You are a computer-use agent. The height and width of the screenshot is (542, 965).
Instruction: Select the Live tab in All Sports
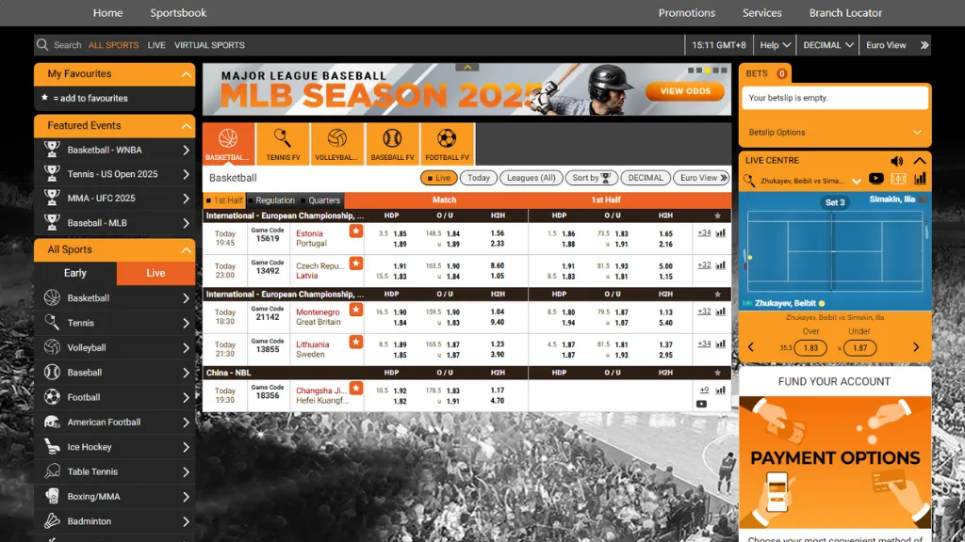[155, 273]
